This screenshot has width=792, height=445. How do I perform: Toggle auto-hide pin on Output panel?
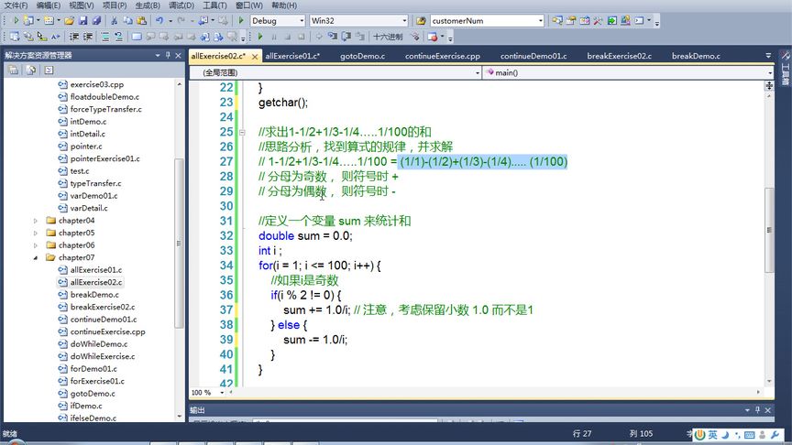click(758, 410)
